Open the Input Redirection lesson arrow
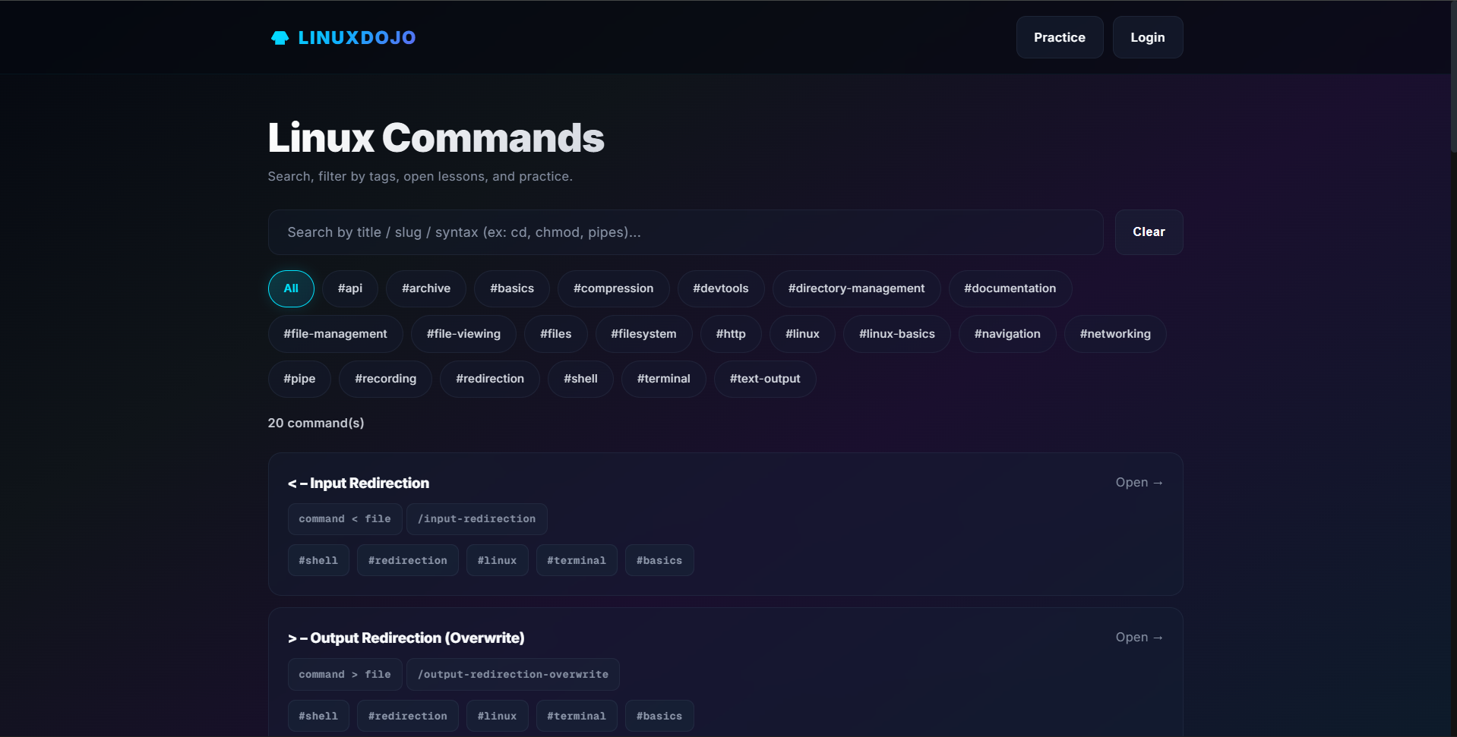 1138,482
